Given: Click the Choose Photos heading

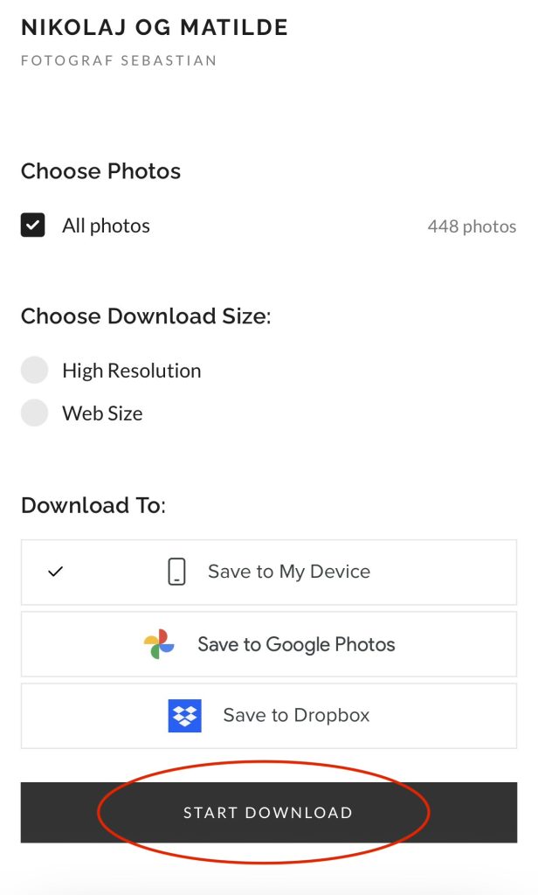Looking at the screenshot, I should pos(101,171).
